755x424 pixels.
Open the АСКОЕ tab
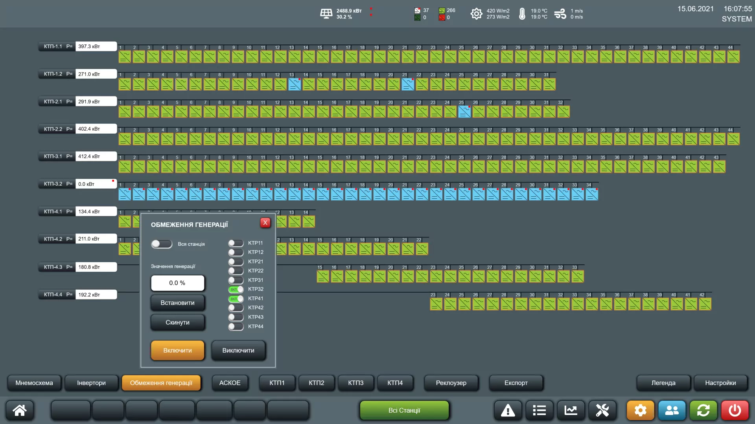coord(230,383)
